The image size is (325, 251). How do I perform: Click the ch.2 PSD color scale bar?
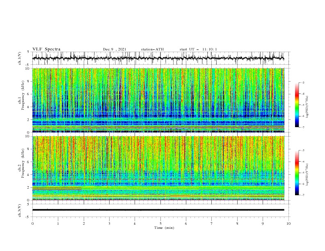[297, 173]
